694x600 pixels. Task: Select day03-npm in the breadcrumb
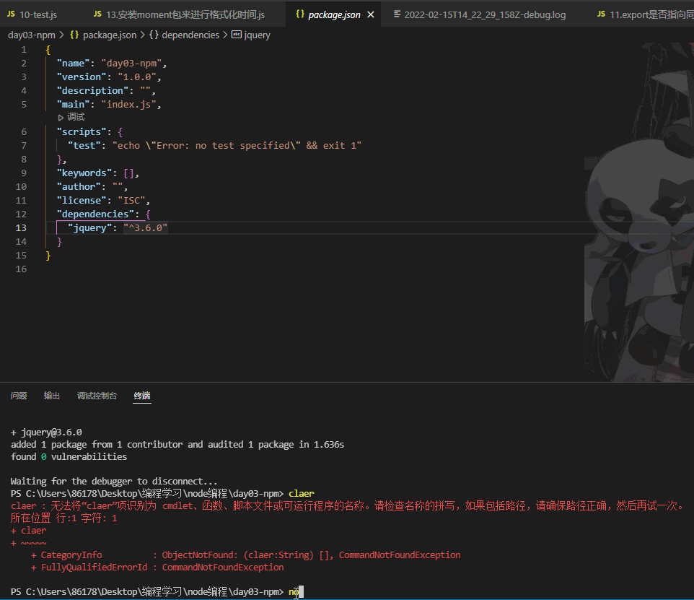(x=32, y=35)
